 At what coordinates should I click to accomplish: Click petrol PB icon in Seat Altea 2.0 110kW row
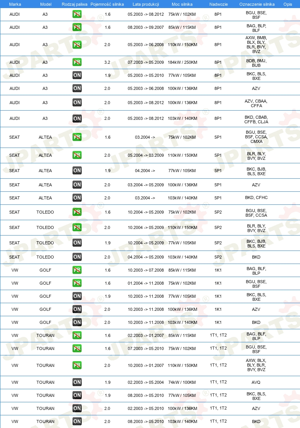tap(77, 155)
